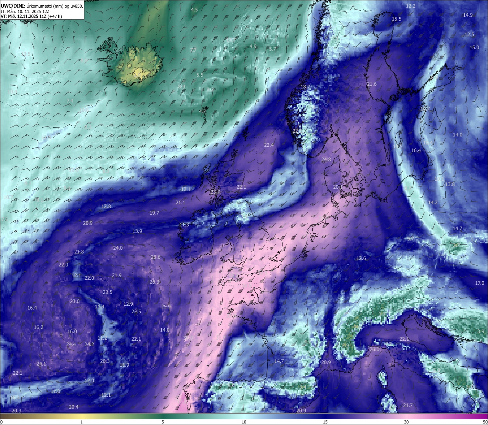Click the map value '16.0'
The image size is (488, 425).
72,331
